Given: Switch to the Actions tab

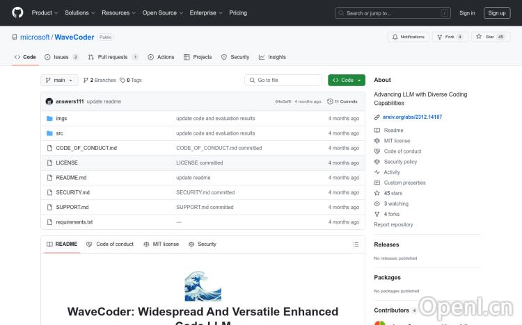Looking at the screenshot, I should [x=161, y=57].
